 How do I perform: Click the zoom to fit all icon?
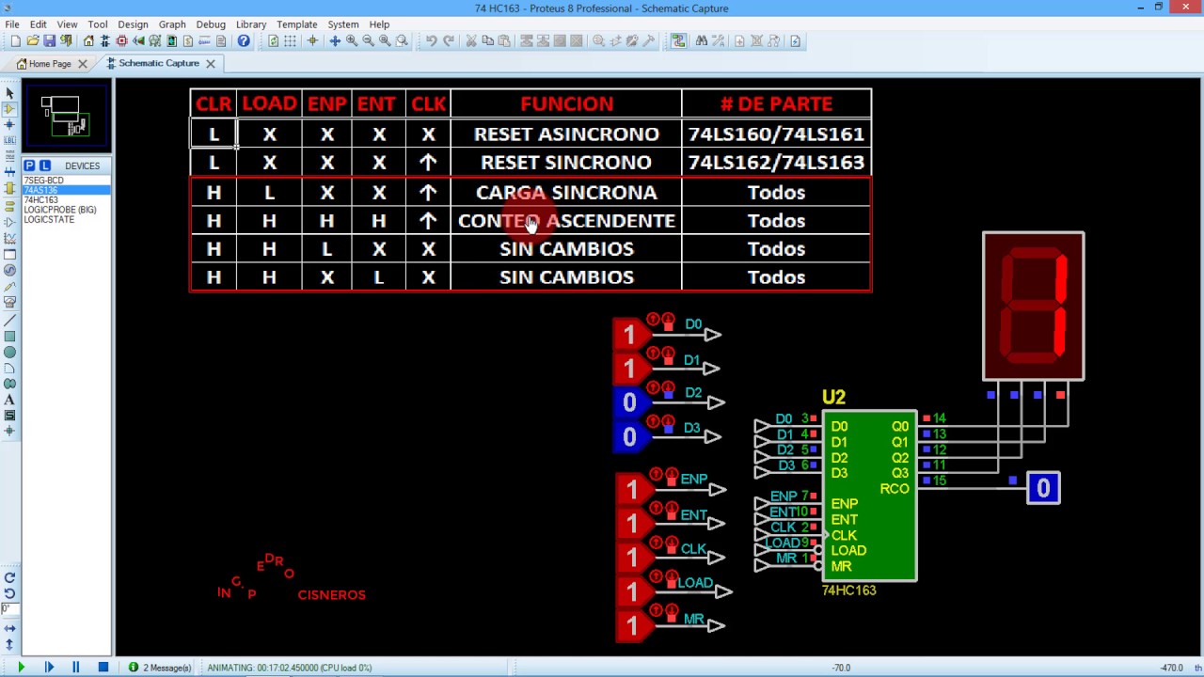(x=385, y=41)
